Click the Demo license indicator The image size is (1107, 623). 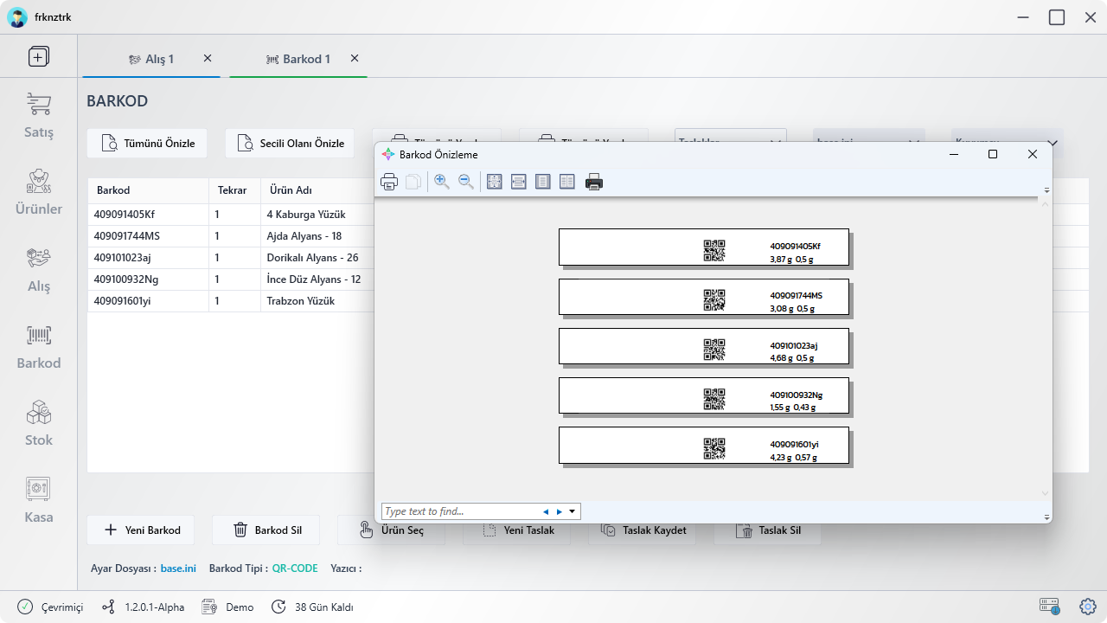coord(228,607)
